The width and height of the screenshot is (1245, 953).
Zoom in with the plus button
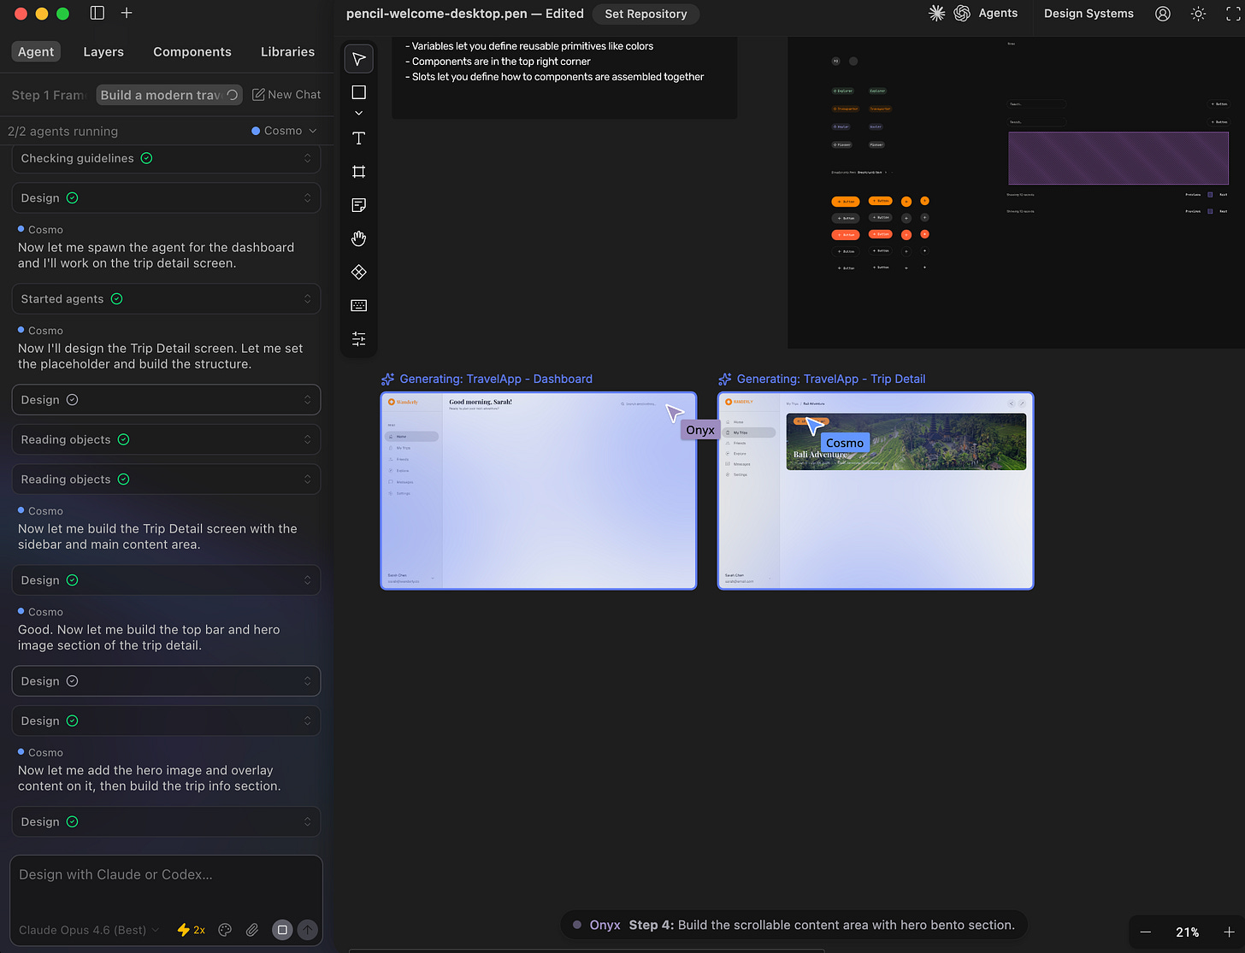(1229, 932)
